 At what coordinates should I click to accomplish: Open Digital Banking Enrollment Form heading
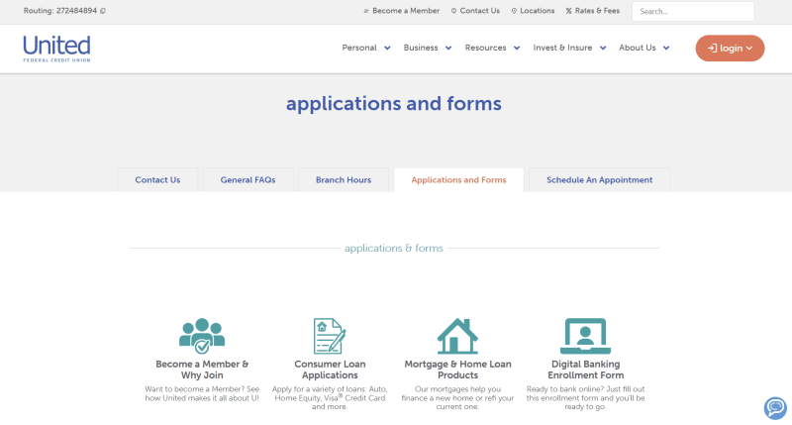click(x=585, y=370)
